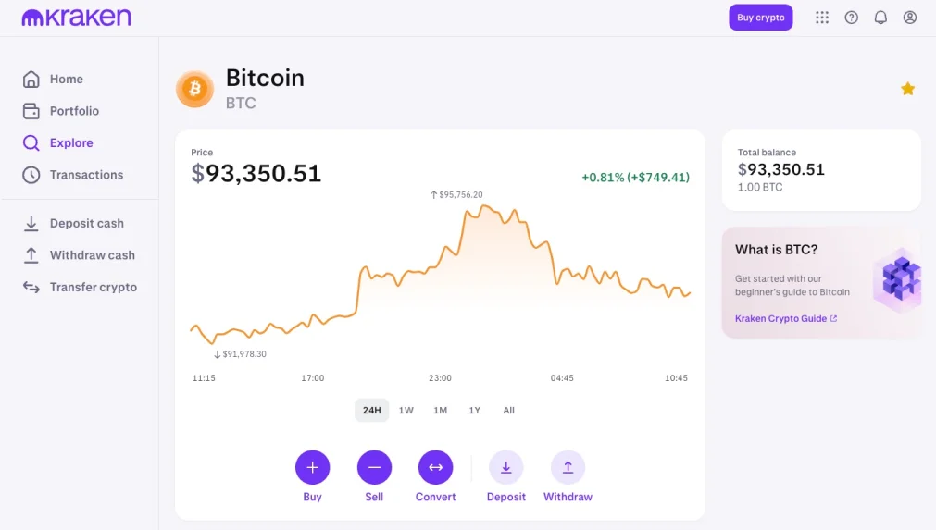Switch chart range to 1M
Image resolution: width=936 pixels, height=530 pixels.
coord(441,410)
